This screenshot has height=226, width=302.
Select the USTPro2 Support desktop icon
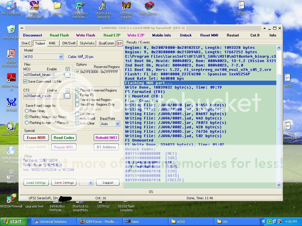pyautogui.click(x=126, y=10)
